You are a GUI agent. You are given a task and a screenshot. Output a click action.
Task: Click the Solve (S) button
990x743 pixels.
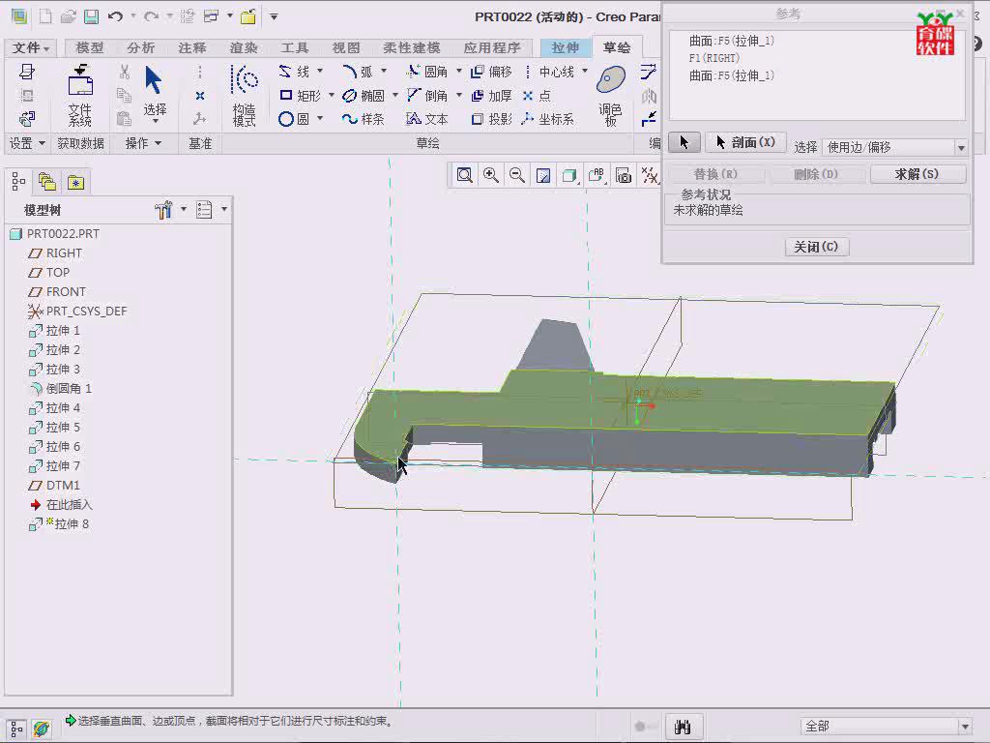pyautogui.click(x=918, y=174)
